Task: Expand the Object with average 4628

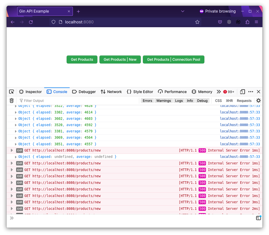Action: click(x=16, y=106)
